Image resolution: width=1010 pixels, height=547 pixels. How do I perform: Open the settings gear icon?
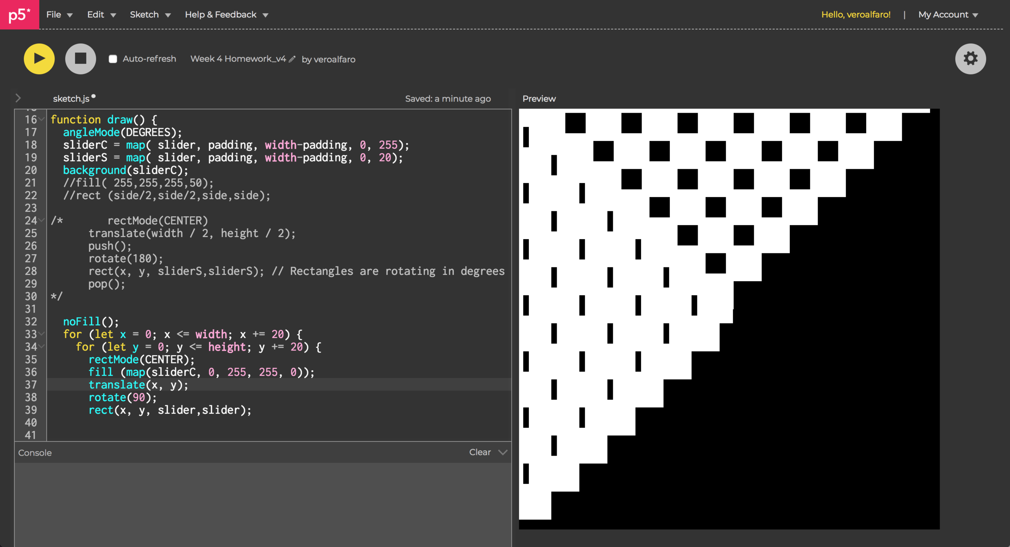click(x=970, y=59)
